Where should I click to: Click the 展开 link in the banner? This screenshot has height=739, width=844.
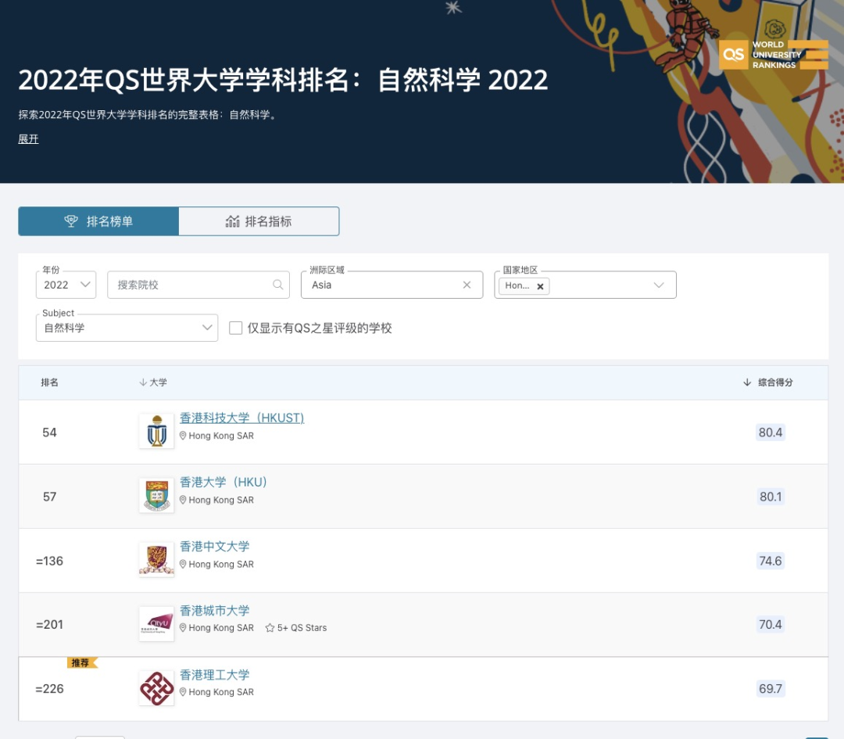pyautogui.click(x=29, y=139)
